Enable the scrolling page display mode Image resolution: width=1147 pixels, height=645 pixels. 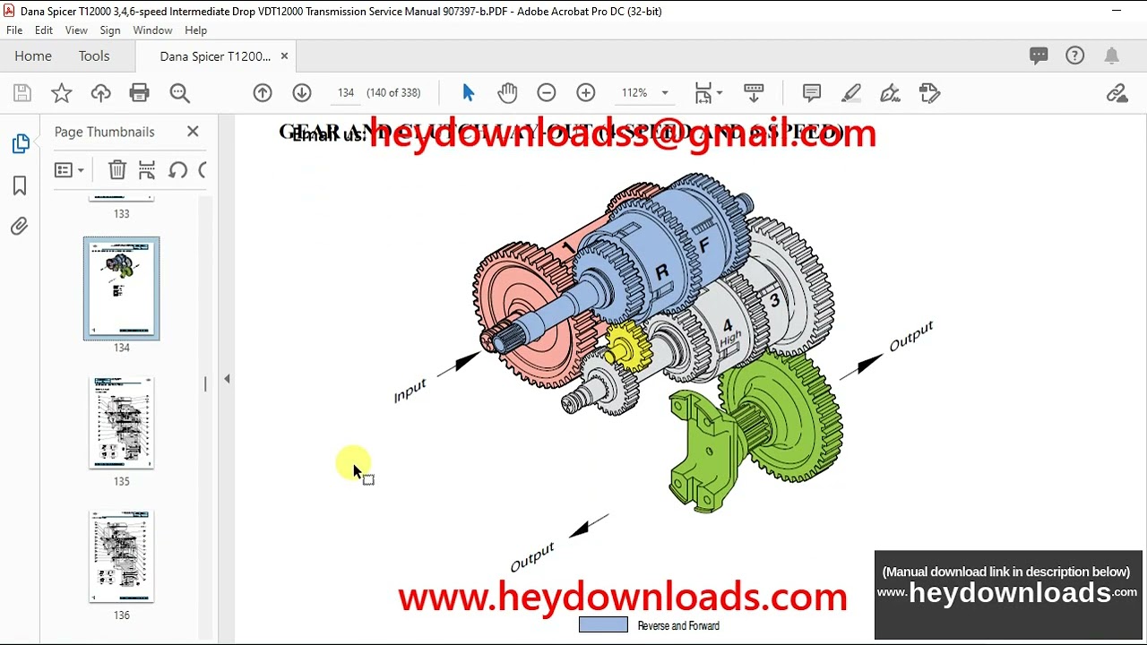click(754, 93)
